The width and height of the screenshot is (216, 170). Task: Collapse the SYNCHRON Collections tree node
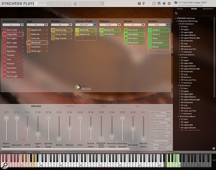pyautogui.click(x=175, y=18)
